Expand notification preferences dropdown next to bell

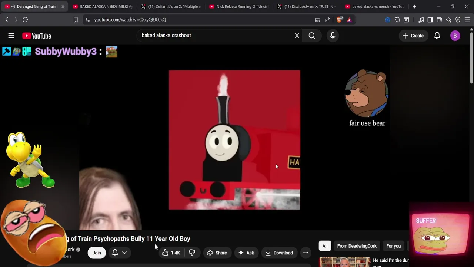click(124, 253)
